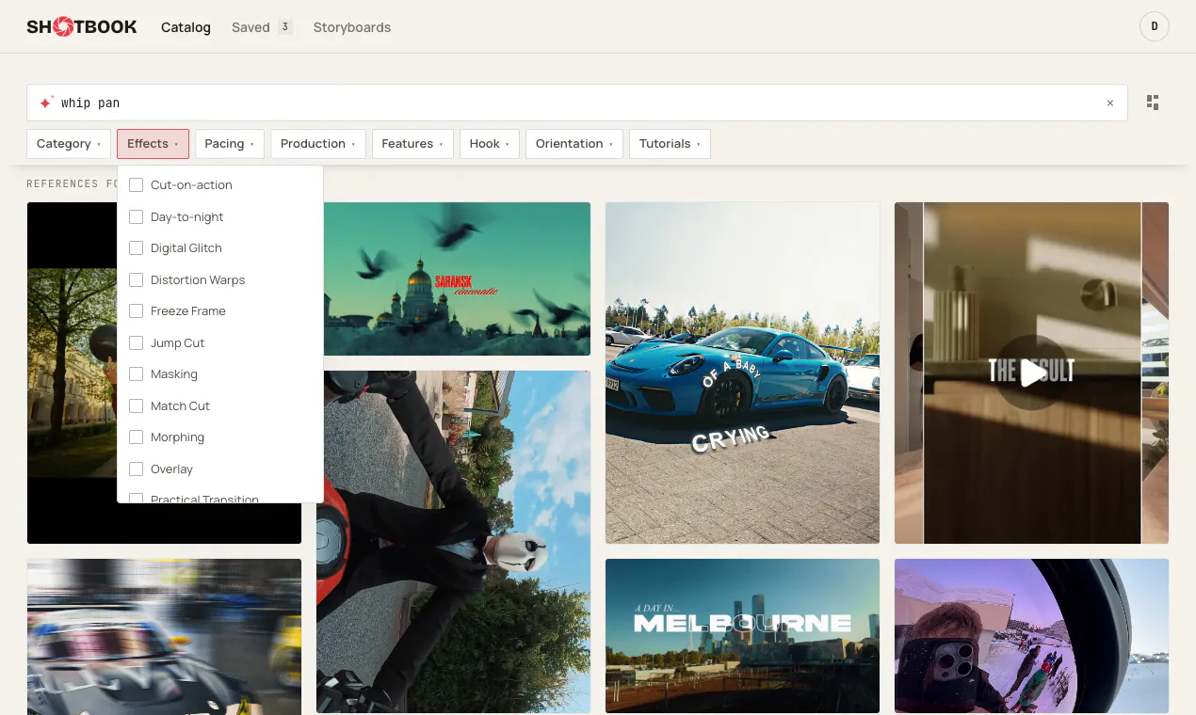This screenshot has width=1196, height=715.
Task: Open the fisheye phone selfie thumbnail
Action: pos(1031,636)
